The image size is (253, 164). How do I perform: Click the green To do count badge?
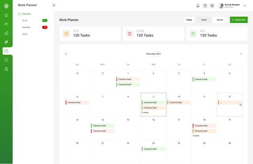point(45,21)
